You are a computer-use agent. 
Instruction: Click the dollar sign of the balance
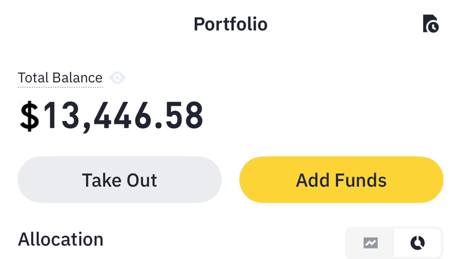point(30,117)
